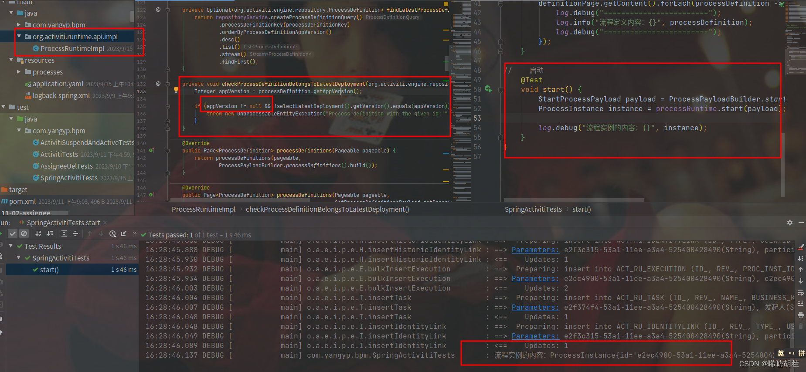Open SpringActivitiTests in project tree
The image size is (806, 372).
(x=69, y=178)
